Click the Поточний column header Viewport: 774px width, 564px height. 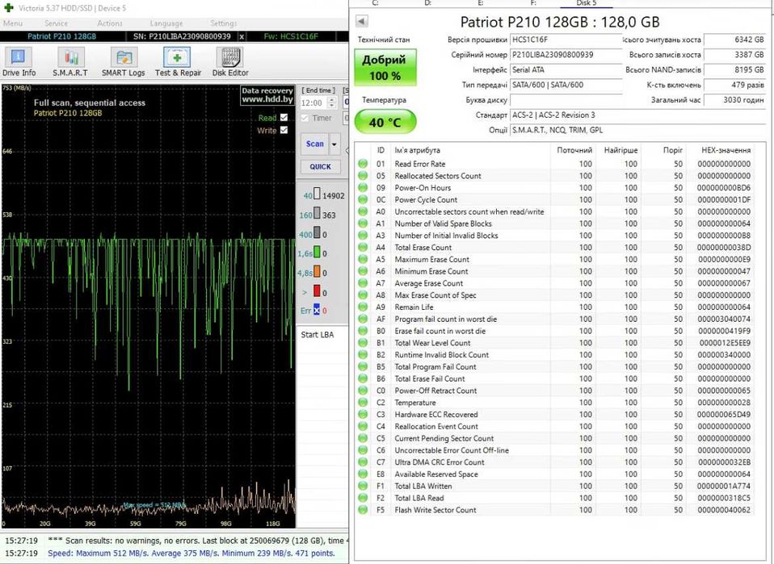point(574,150)
